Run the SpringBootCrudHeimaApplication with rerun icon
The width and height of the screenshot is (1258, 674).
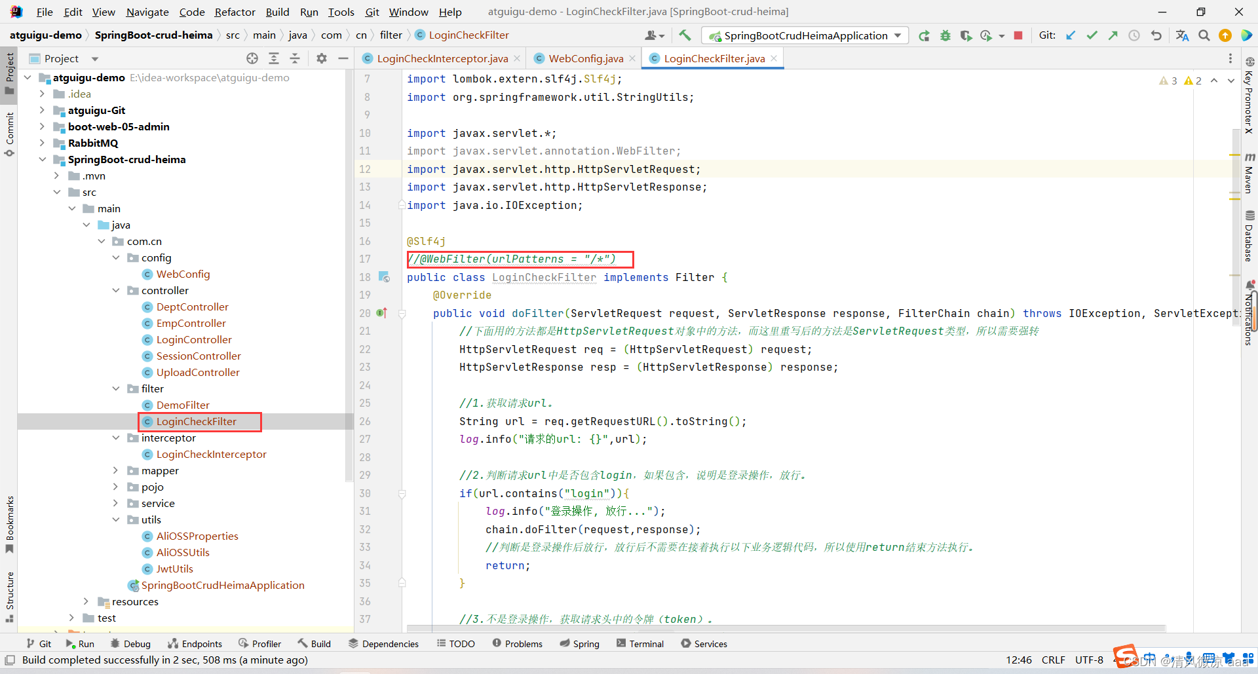(924, 35)
